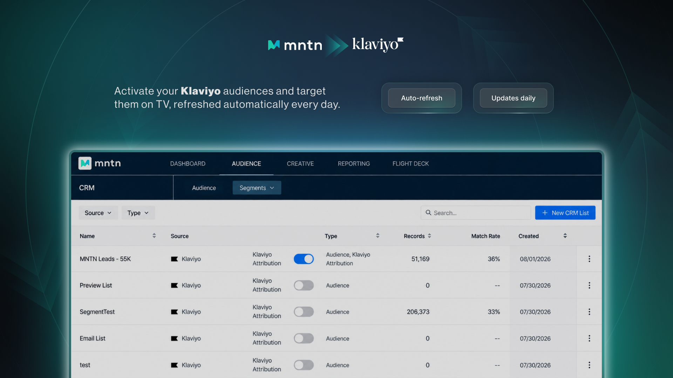Go to the Dashboard tab
Image resolution: width=673 pixels, height=378 pixels.
click(x=188, y=163)
